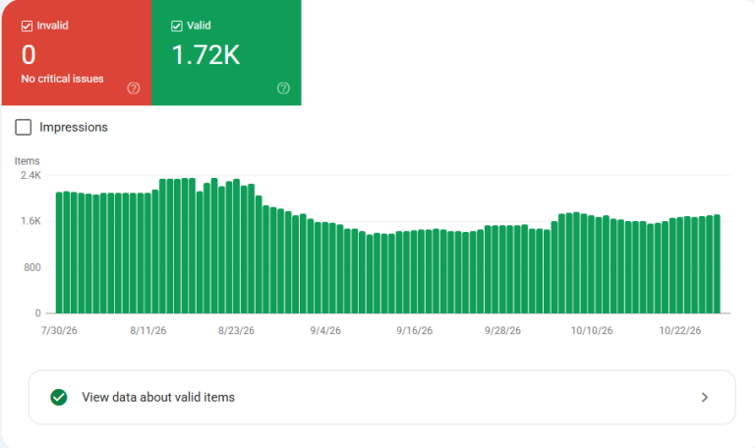This screenshot has width=755, height=448.
Task: Click the 1.6K axis value
Action: (x=30, y=221)
